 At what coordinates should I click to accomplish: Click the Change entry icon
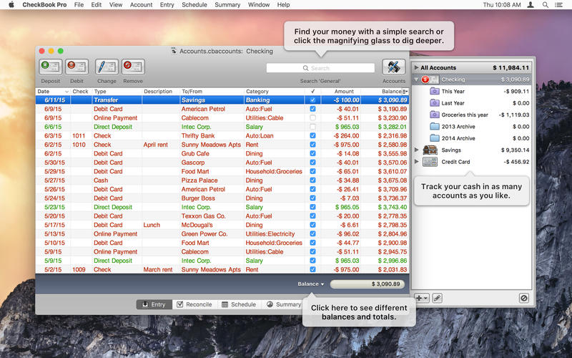tap(107, 67)
